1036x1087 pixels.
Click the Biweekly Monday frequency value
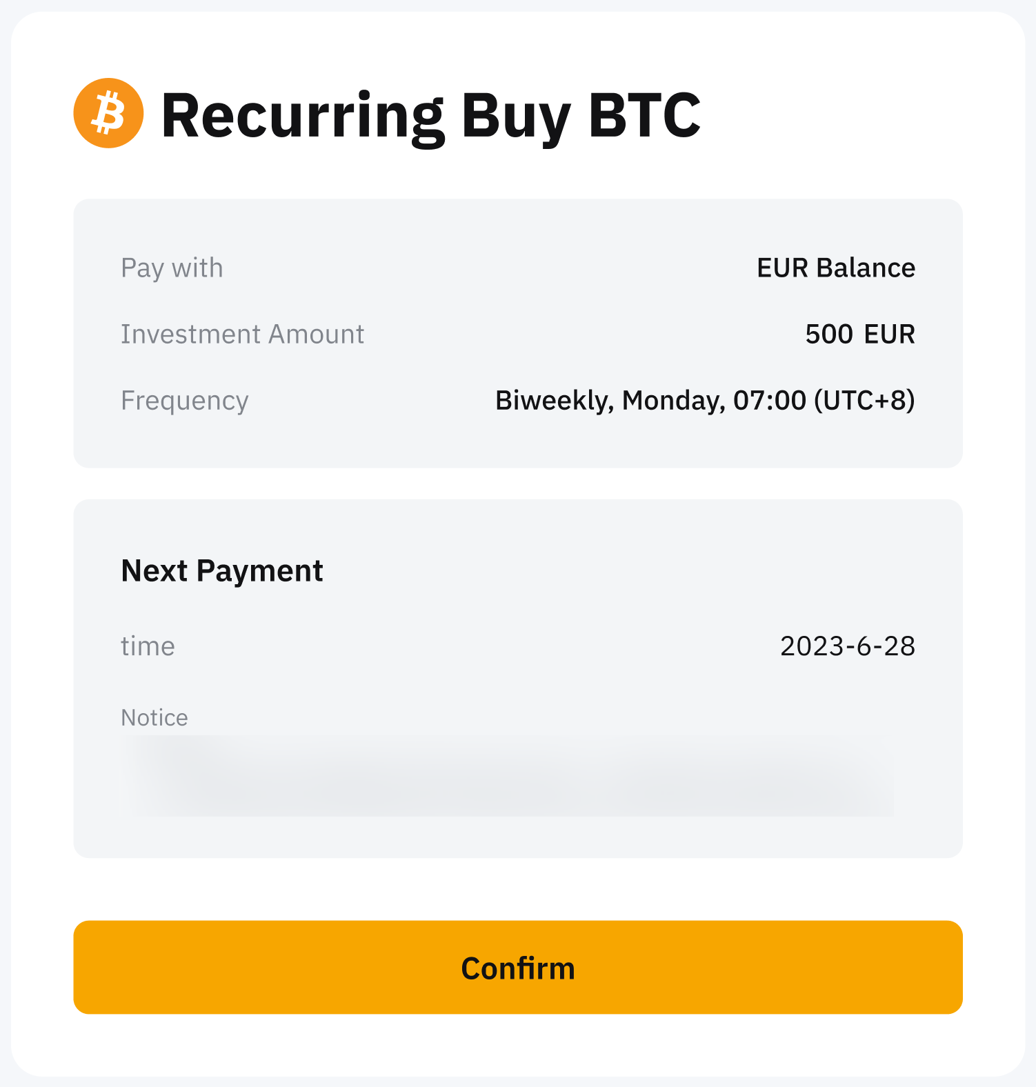coord(704,401)
